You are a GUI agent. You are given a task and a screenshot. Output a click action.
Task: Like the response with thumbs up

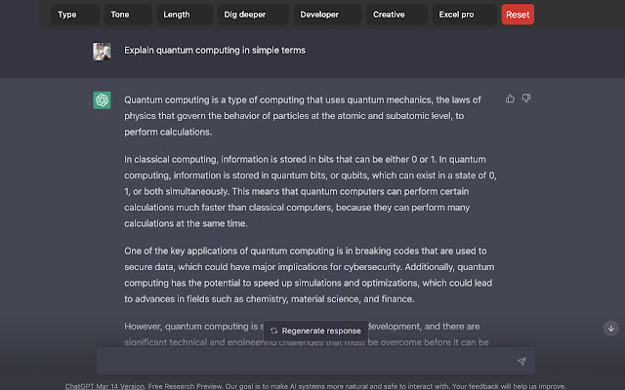[x=511, y=98]
